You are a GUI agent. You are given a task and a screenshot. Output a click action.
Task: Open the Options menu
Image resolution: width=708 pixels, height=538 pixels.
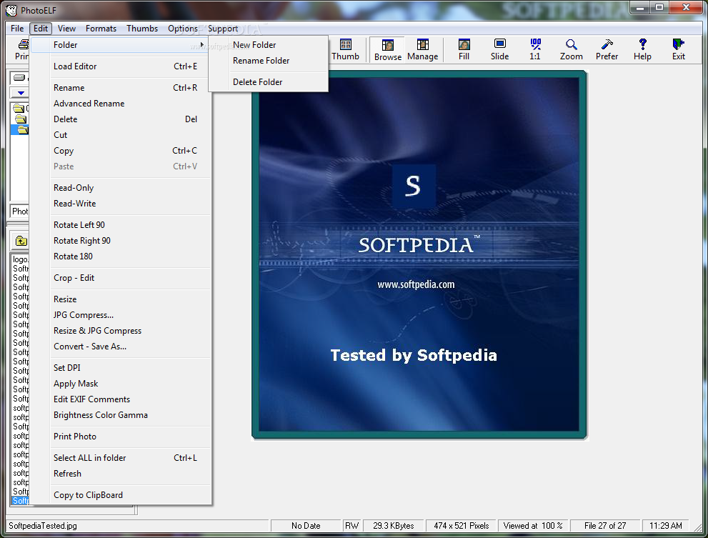[183, 29]
